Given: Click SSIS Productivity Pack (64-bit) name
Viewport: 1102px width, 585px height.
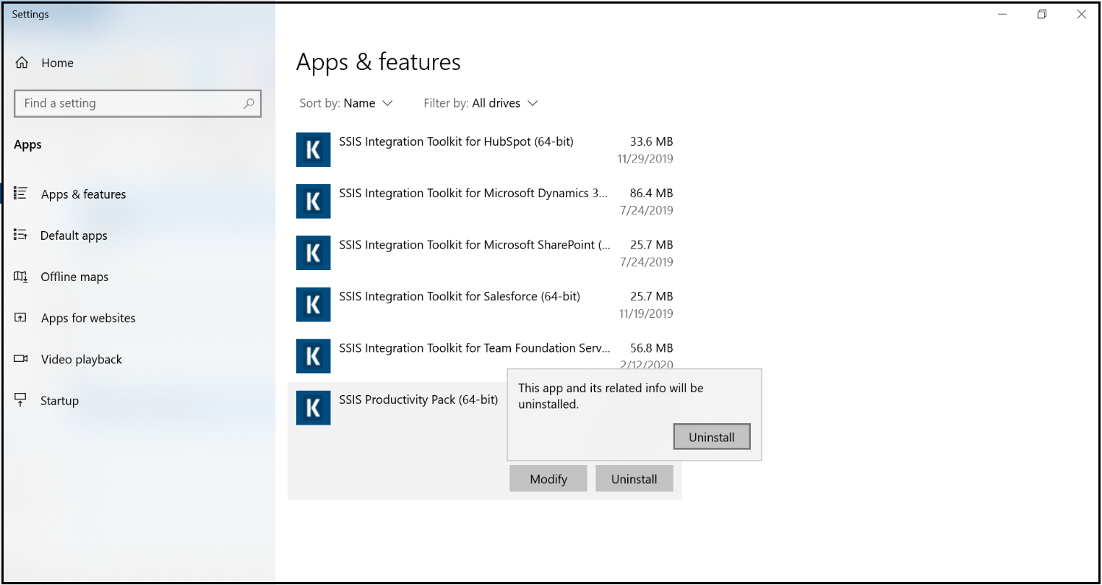Looking at the screenshot, I should coord(418,399).
